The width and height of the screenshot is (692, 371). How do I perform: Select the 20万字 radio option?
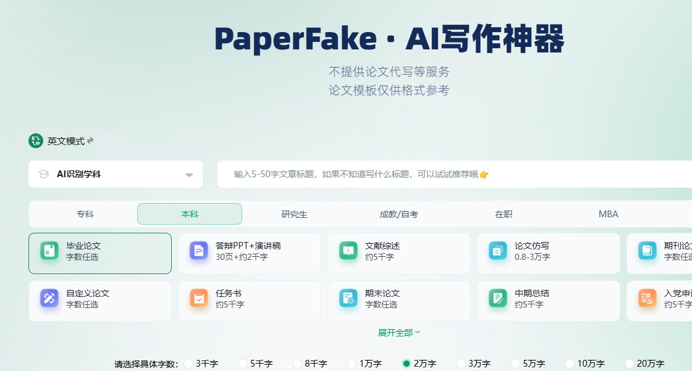point(630,364)
